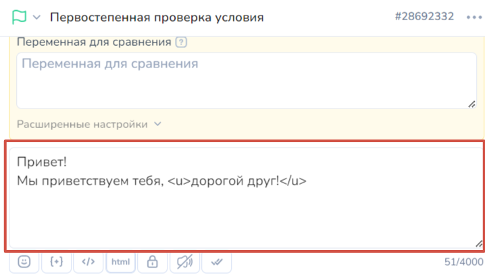Click the green flag icon in header
This screenshot has height=279, width=485.
[x=18, y=16]
